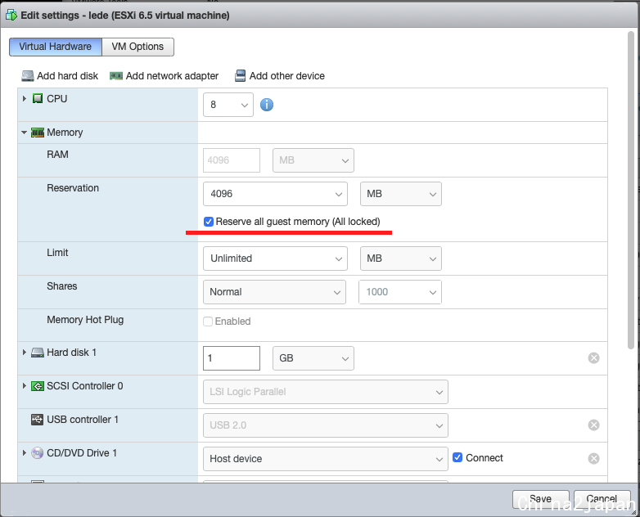Open the LSI Logic Parallel dropdown

[326, 392]
